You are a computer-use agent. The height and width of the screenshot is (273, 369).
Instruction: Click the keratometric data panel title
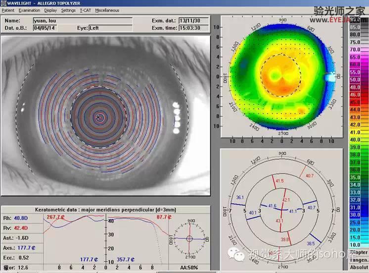[x=105, y=210]
